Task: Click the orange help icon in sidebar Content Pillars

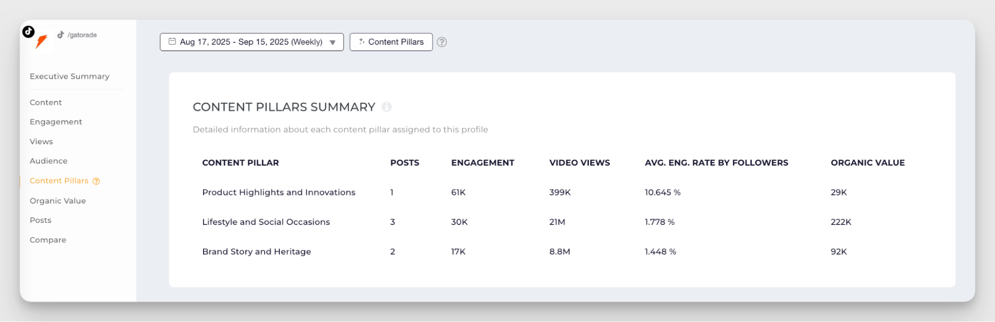Action: click(x=97, y=181)
